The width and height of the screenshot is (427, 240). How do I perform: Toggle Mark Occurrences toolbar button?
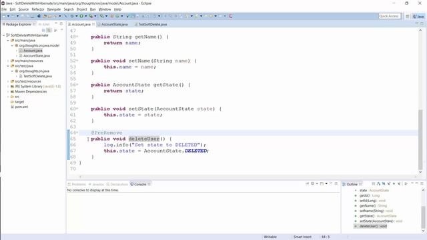coord(133,16)
